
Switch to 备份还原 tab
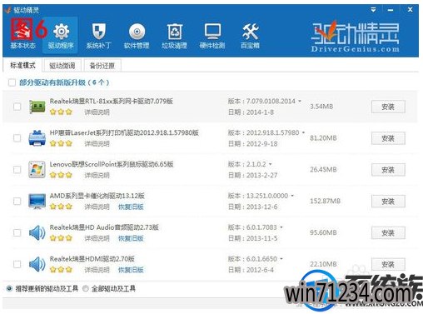[102, 66]
